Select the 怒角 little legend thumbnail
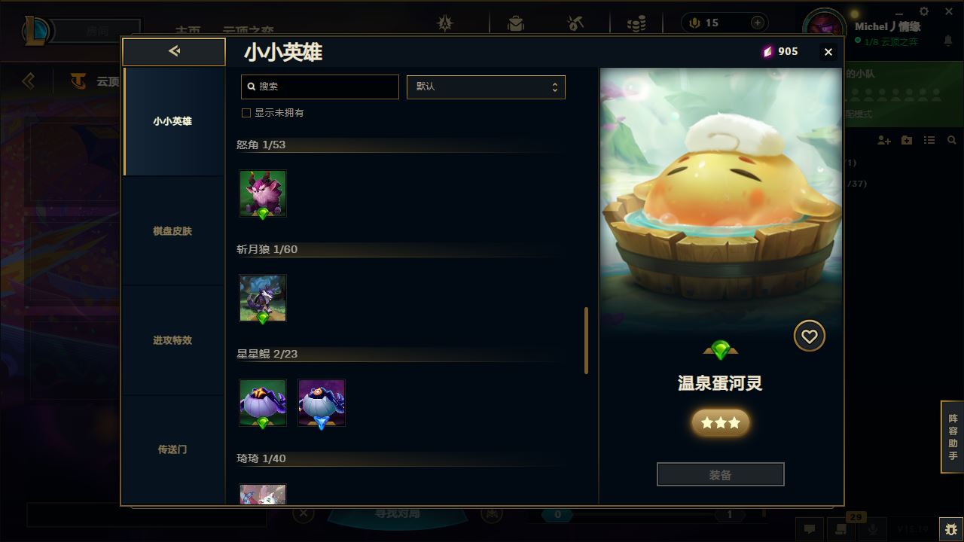964x542 pixels. click(x=263, y=193)
